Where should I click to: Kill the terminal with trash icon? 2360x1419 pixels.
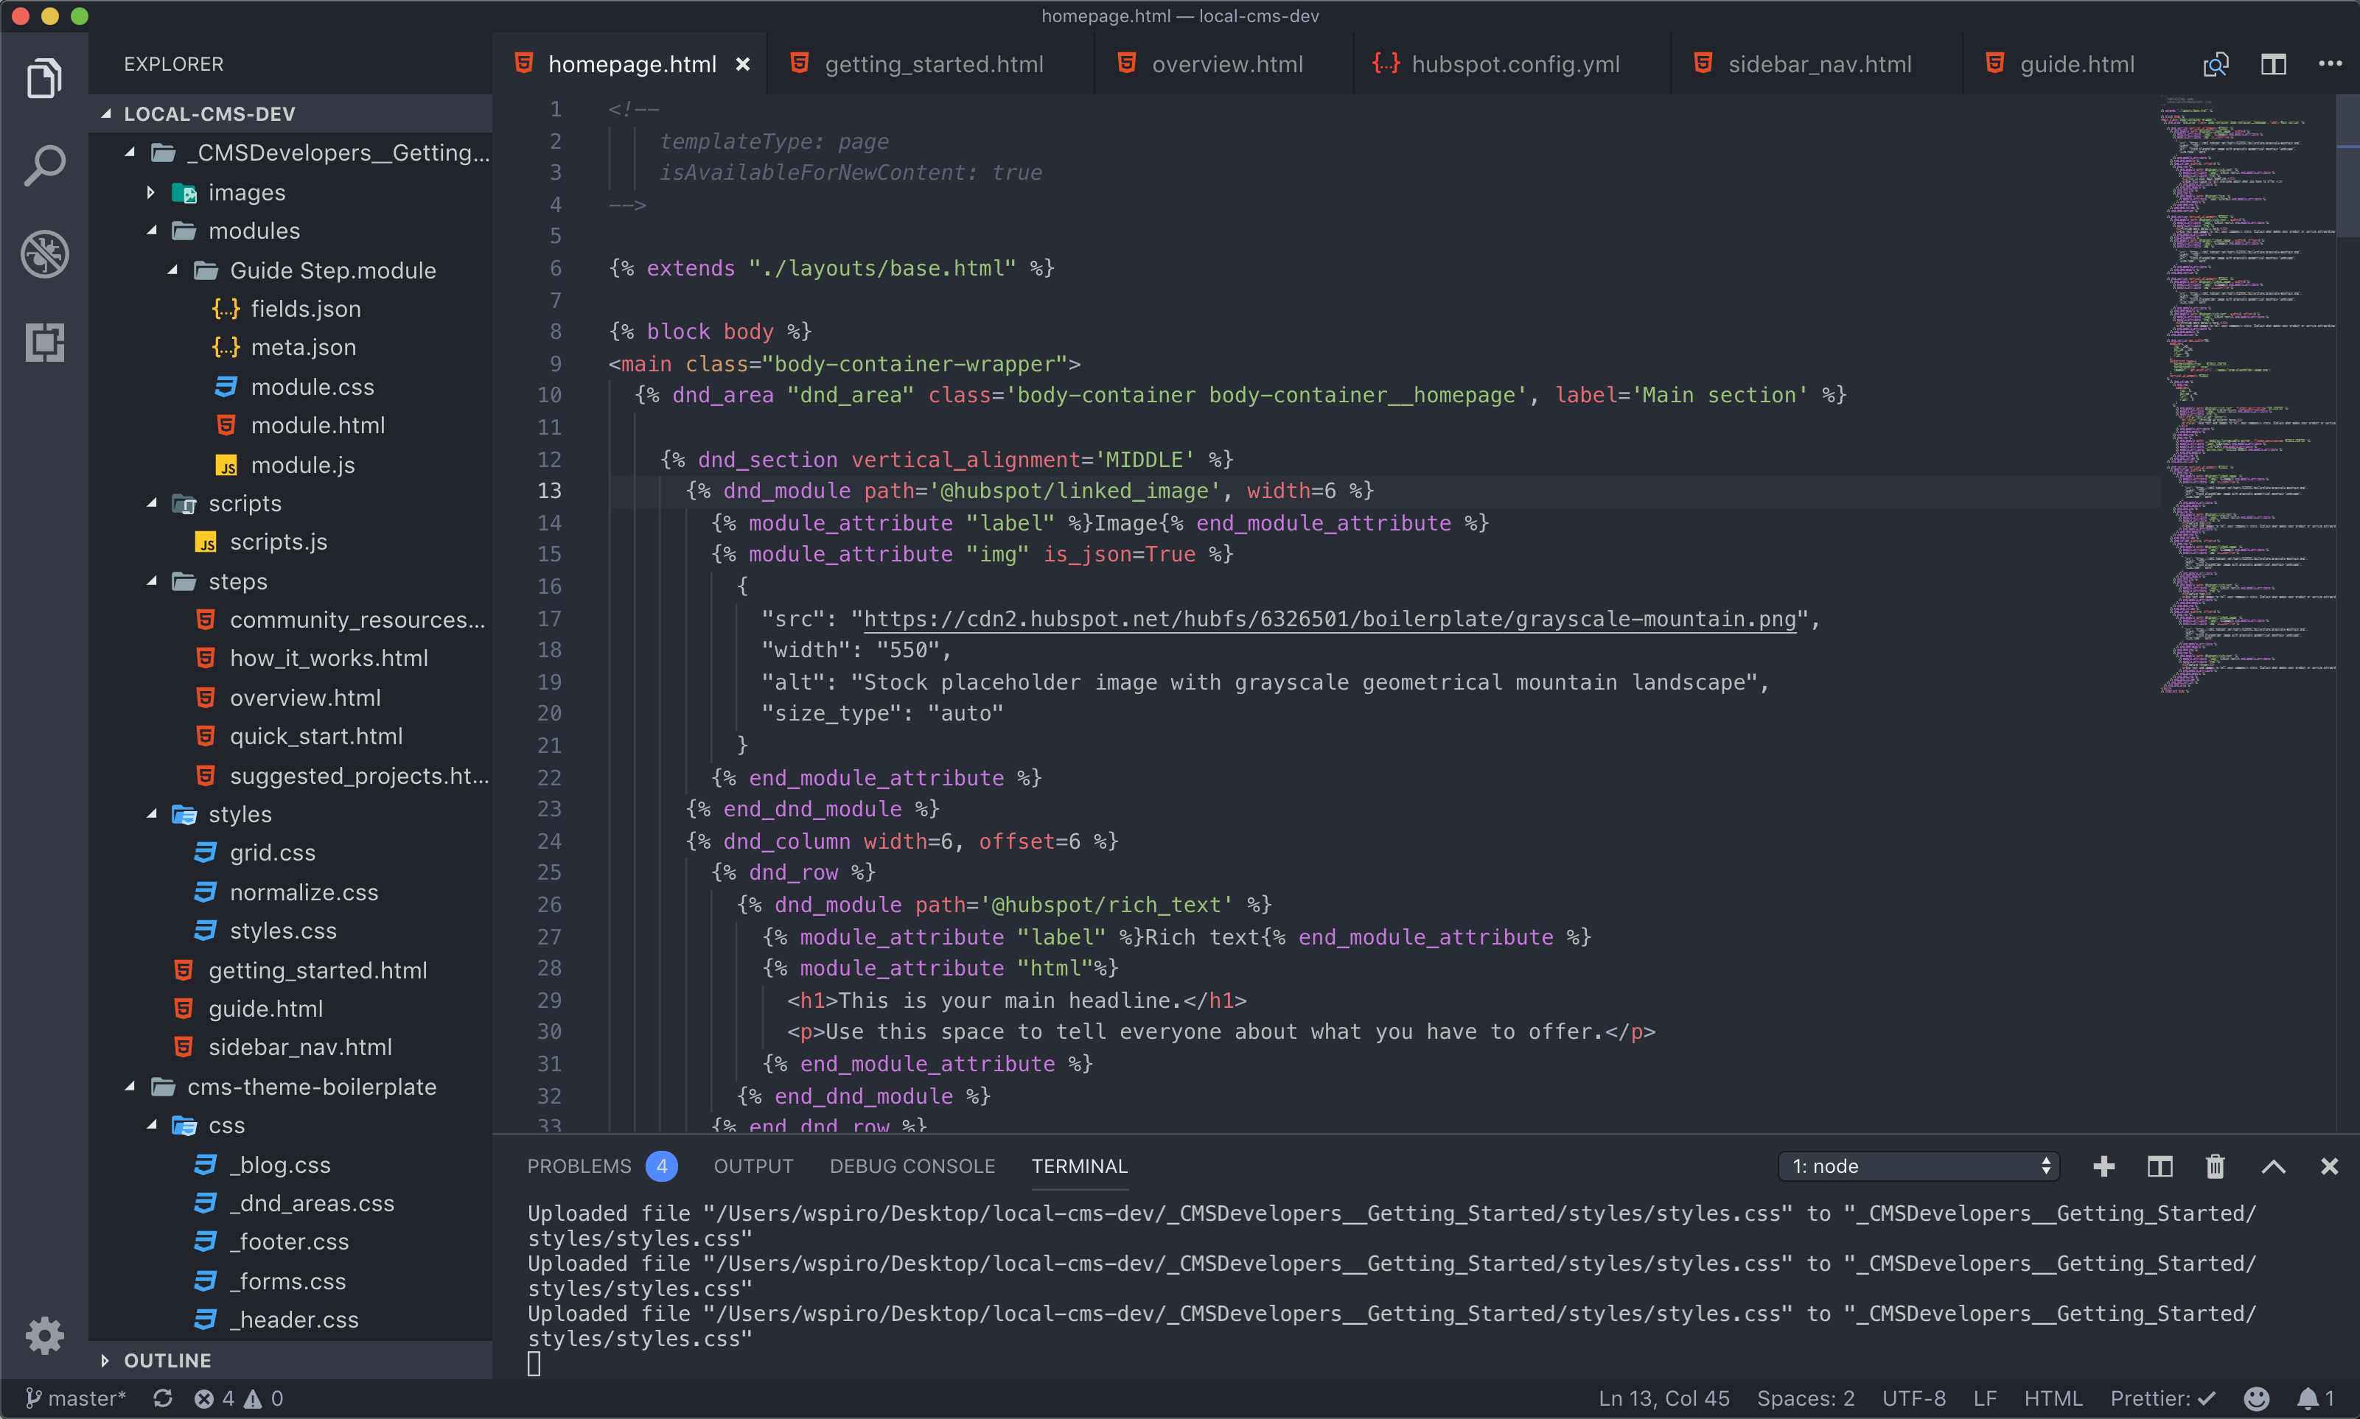pyautogui.click(x=2216, y=1166)
